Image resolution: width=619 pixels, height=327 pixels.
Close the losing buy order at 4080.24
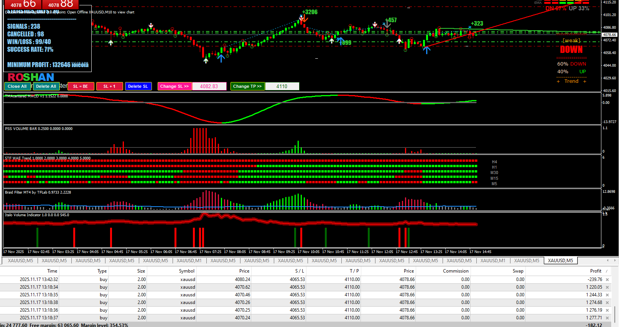pyautogui.click(x=607, y=280)
